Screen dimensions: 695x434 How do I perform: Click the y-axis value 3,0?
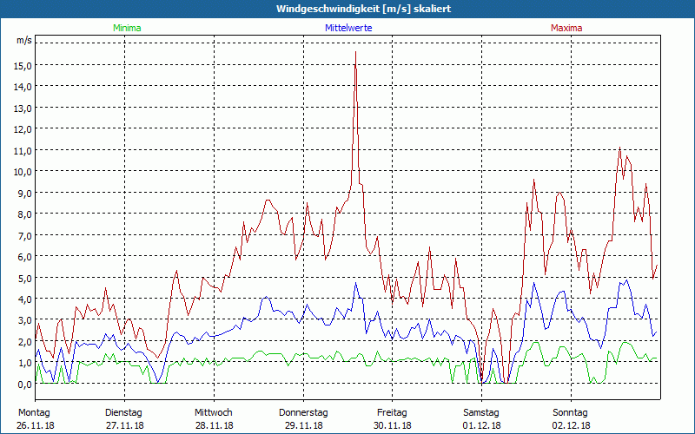[x=24, y=320]
